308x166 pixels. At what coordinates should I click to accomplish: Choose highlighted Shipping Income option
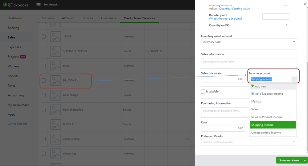coord(273,125)
